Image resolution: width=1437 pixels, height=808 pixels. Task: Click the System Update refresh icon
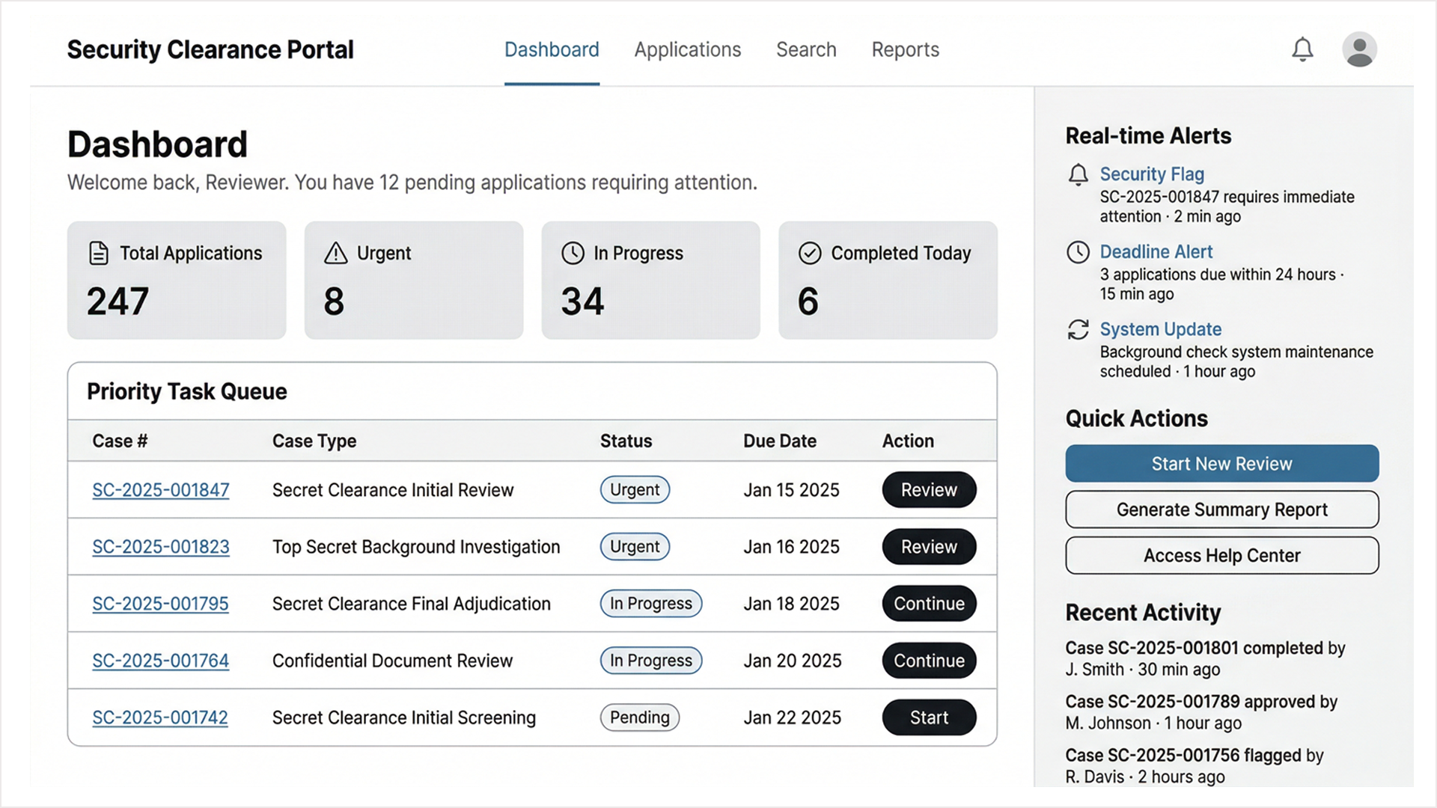tap(1078, 330)
